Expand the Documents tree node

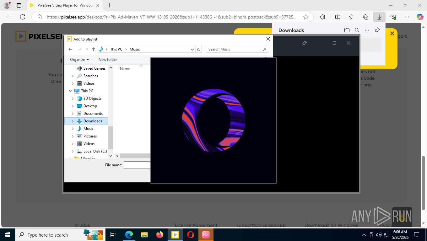click(x=73, y=114)
